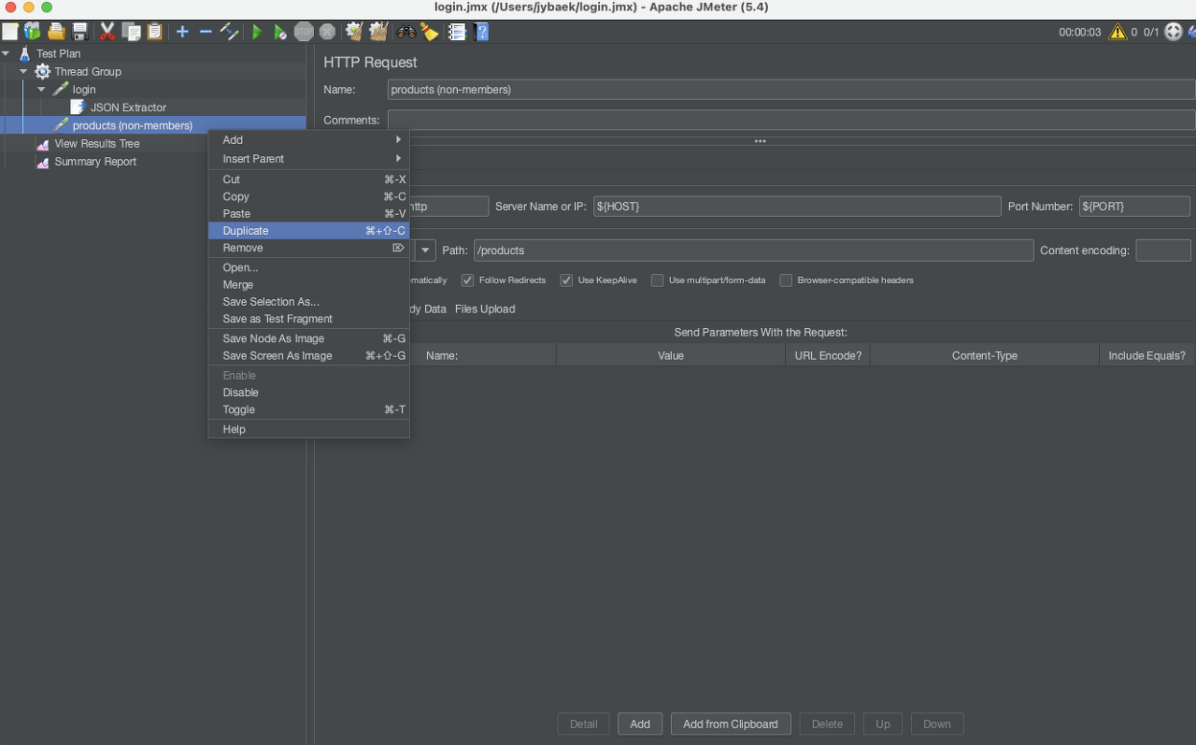The width and height of the screenshot is (1196, 745).
Task: Click the Server Name or IP field
Action: point(797,207)
